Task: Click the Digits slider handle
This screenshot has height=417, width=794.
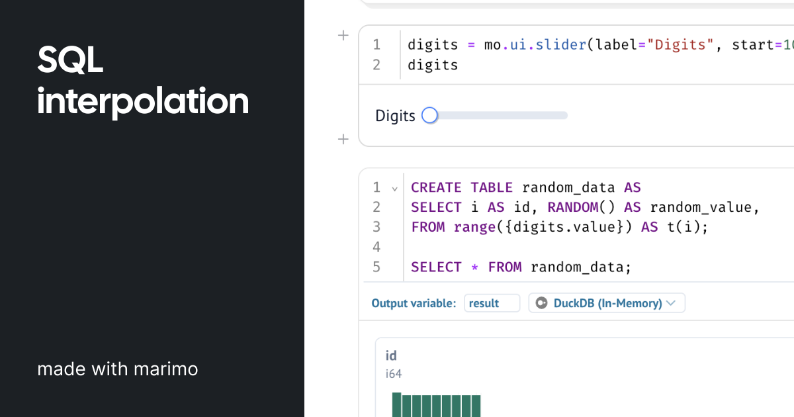Action: [x=430, y=116]
